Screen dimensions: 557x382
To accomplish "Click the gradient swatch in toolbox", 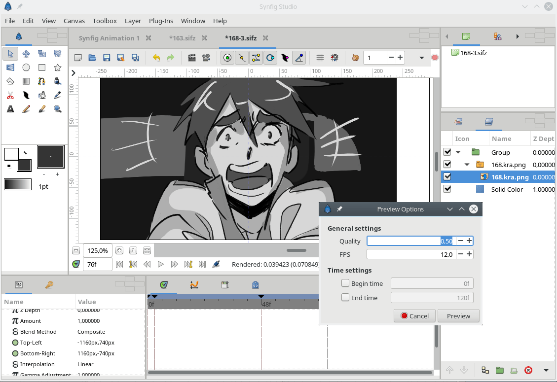I will click(x=17, y=184).
